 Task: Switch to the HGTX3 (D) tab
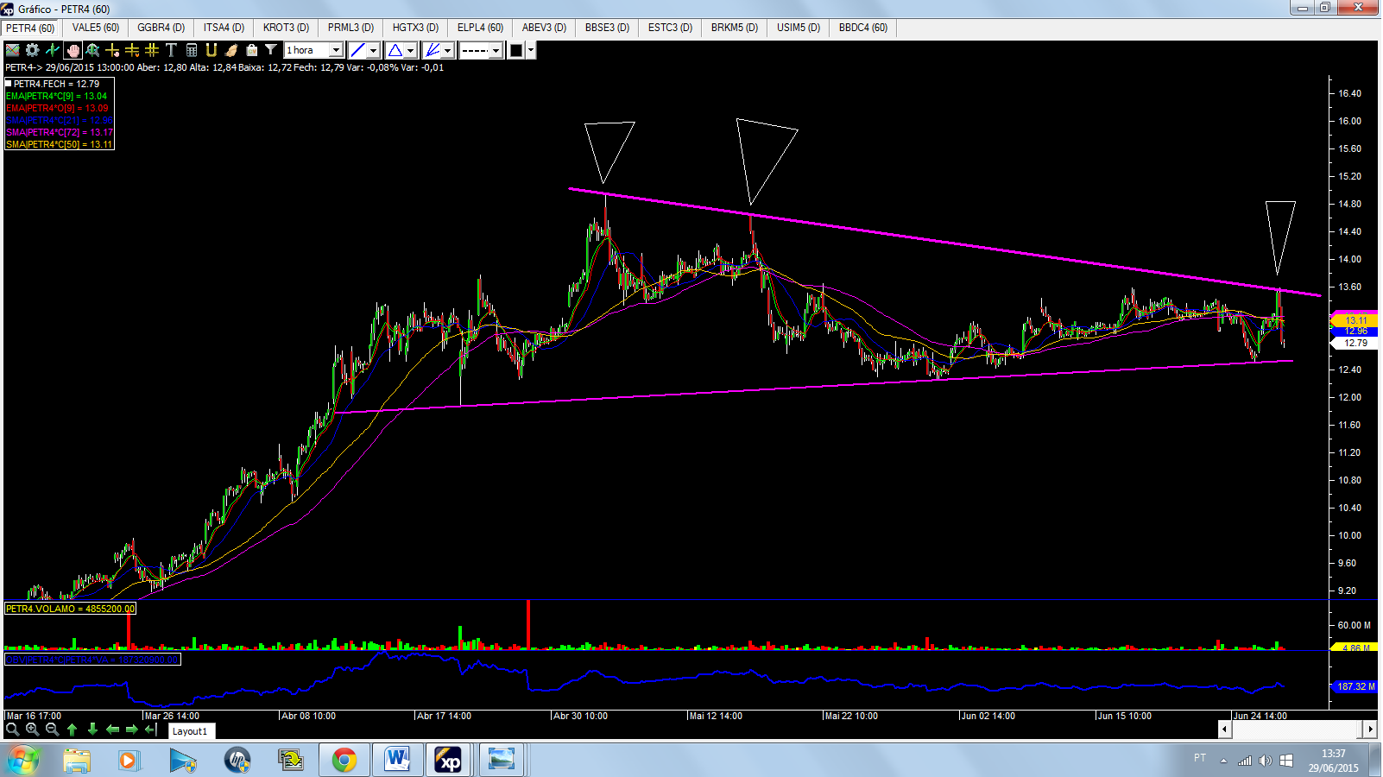point(416,28)
